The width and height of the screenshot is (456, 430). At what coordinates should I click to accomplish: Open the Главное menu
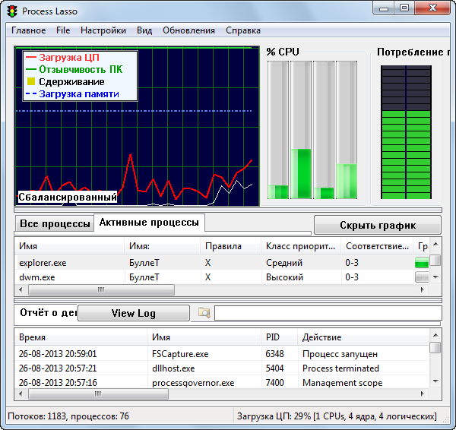pos(28,30)
